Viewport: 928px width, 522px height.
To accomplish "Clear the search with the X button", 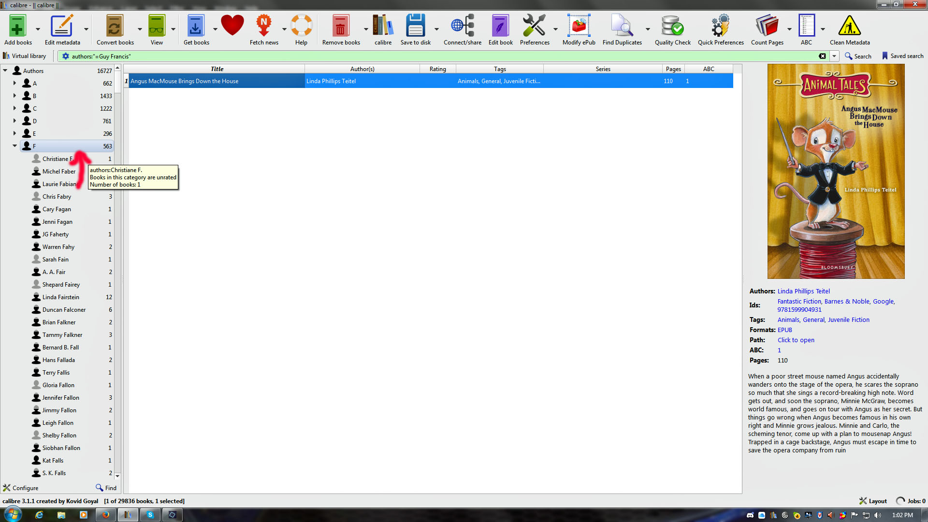I will pos(822,56).
